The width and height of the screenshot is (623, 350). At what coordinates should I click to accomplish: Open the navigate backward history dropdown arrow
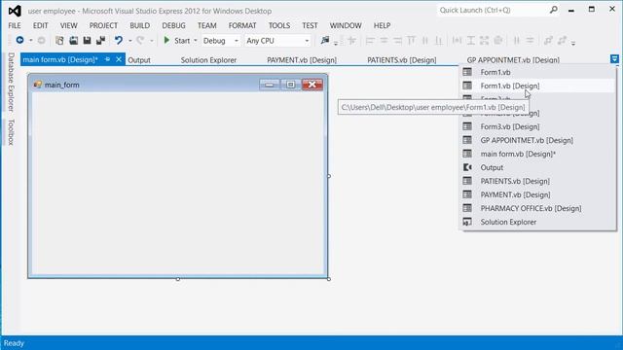pos(30,41)
